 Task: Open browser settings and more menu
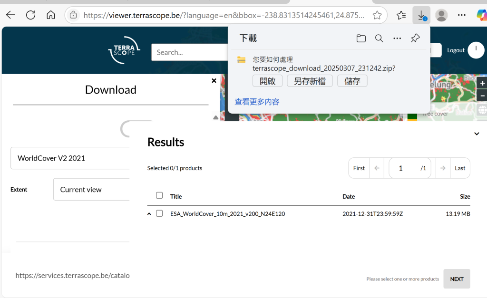click(x=461, y=15)
